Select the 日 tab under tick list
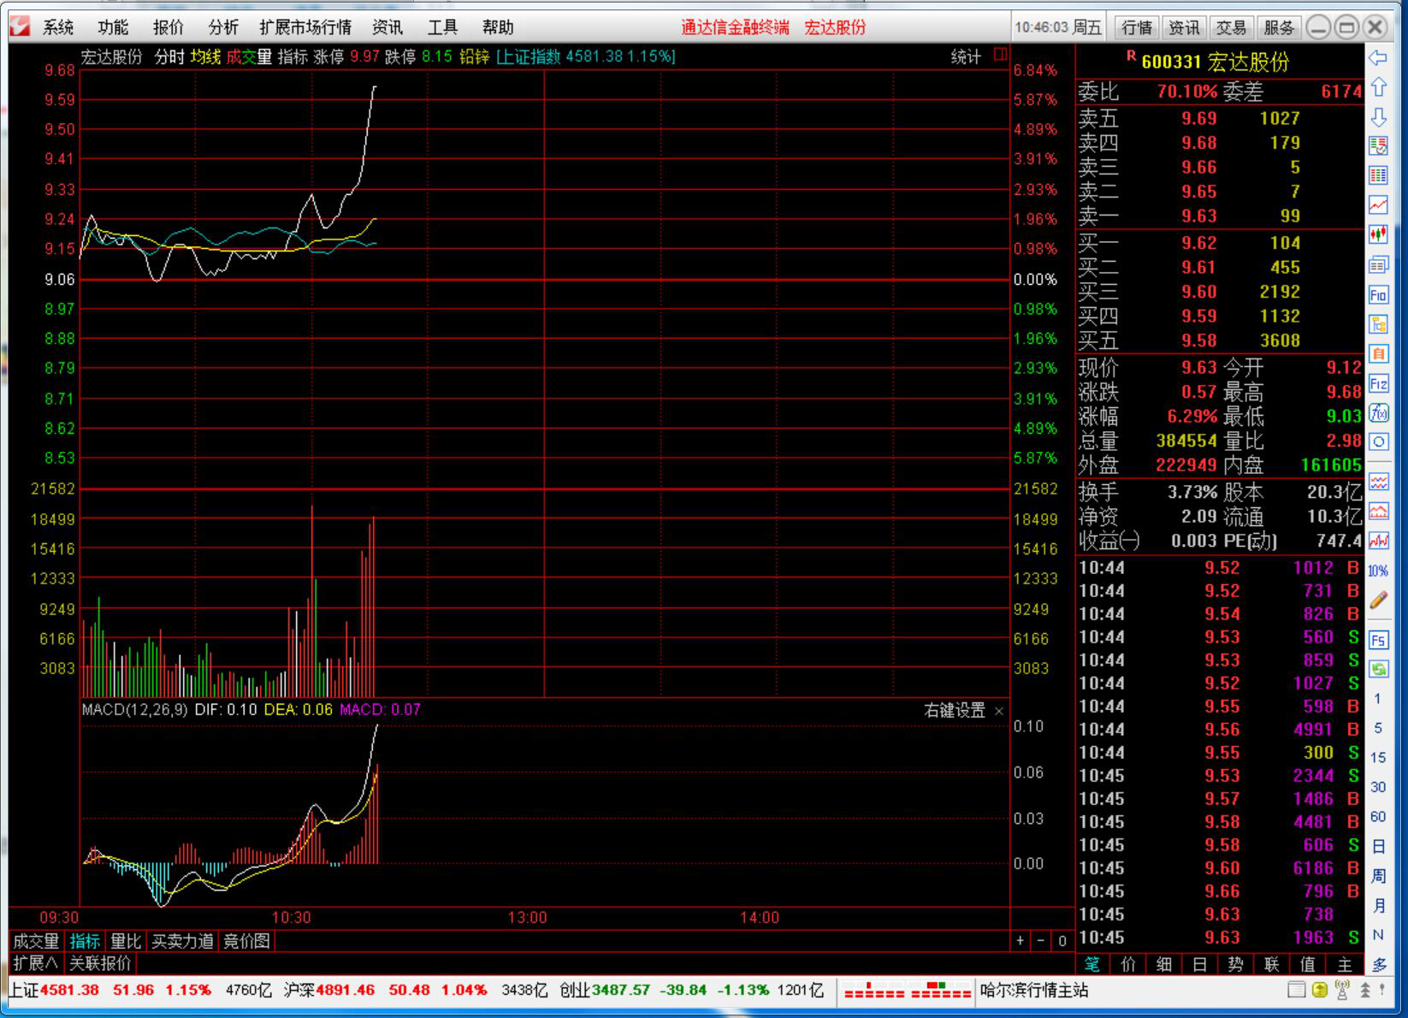This screenshot has width=1408, height=1018. pyautogui.click(x=1199, y=964)
